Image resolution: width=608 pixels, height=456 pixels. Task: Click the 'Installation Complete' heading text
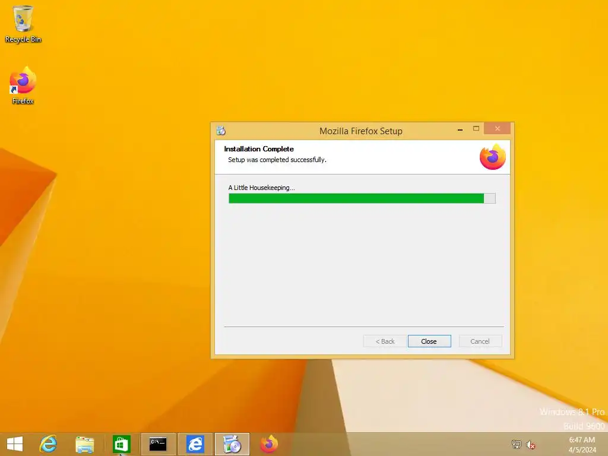[259, 149]
